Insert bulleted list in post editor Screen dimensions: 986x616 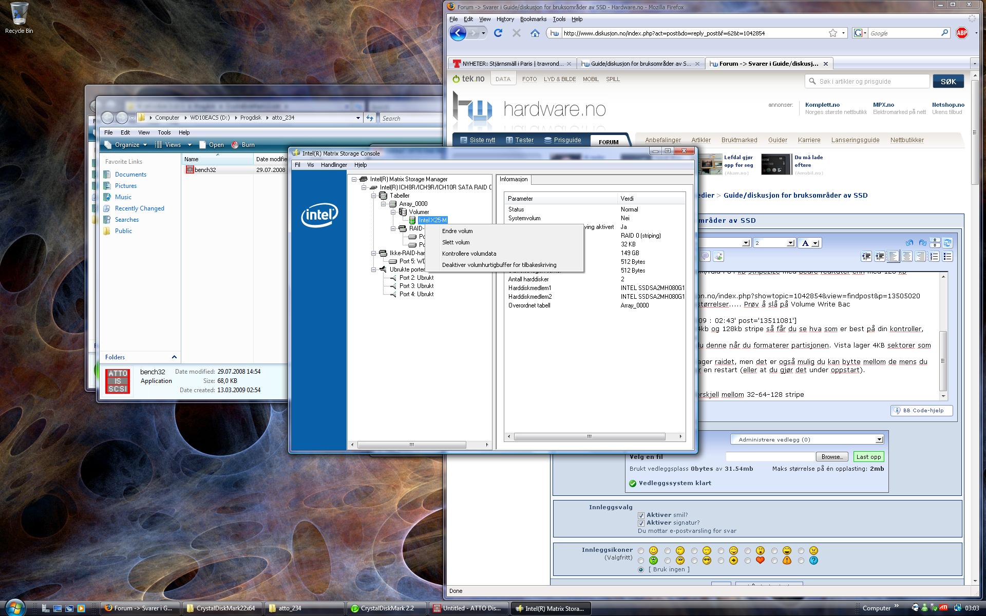[x=947, y=256]
